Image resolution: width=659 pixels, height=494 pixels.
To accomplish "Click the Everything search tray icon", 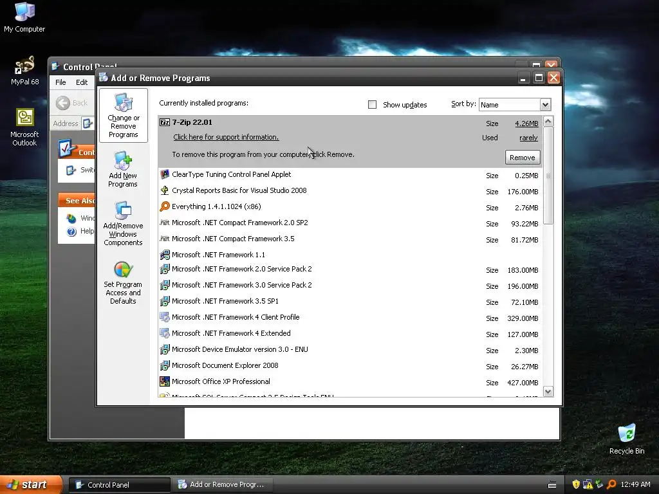I will click(x=611, y=484).
